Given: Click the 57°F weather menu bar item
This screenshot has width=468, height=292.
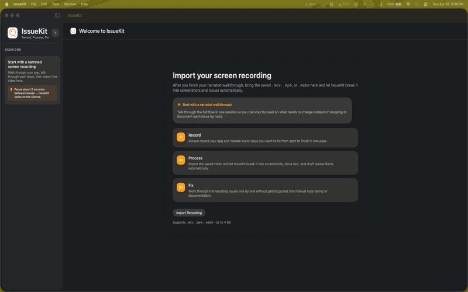Looking at the screenshot, I should pyautogui.click(x=344, y=4).
